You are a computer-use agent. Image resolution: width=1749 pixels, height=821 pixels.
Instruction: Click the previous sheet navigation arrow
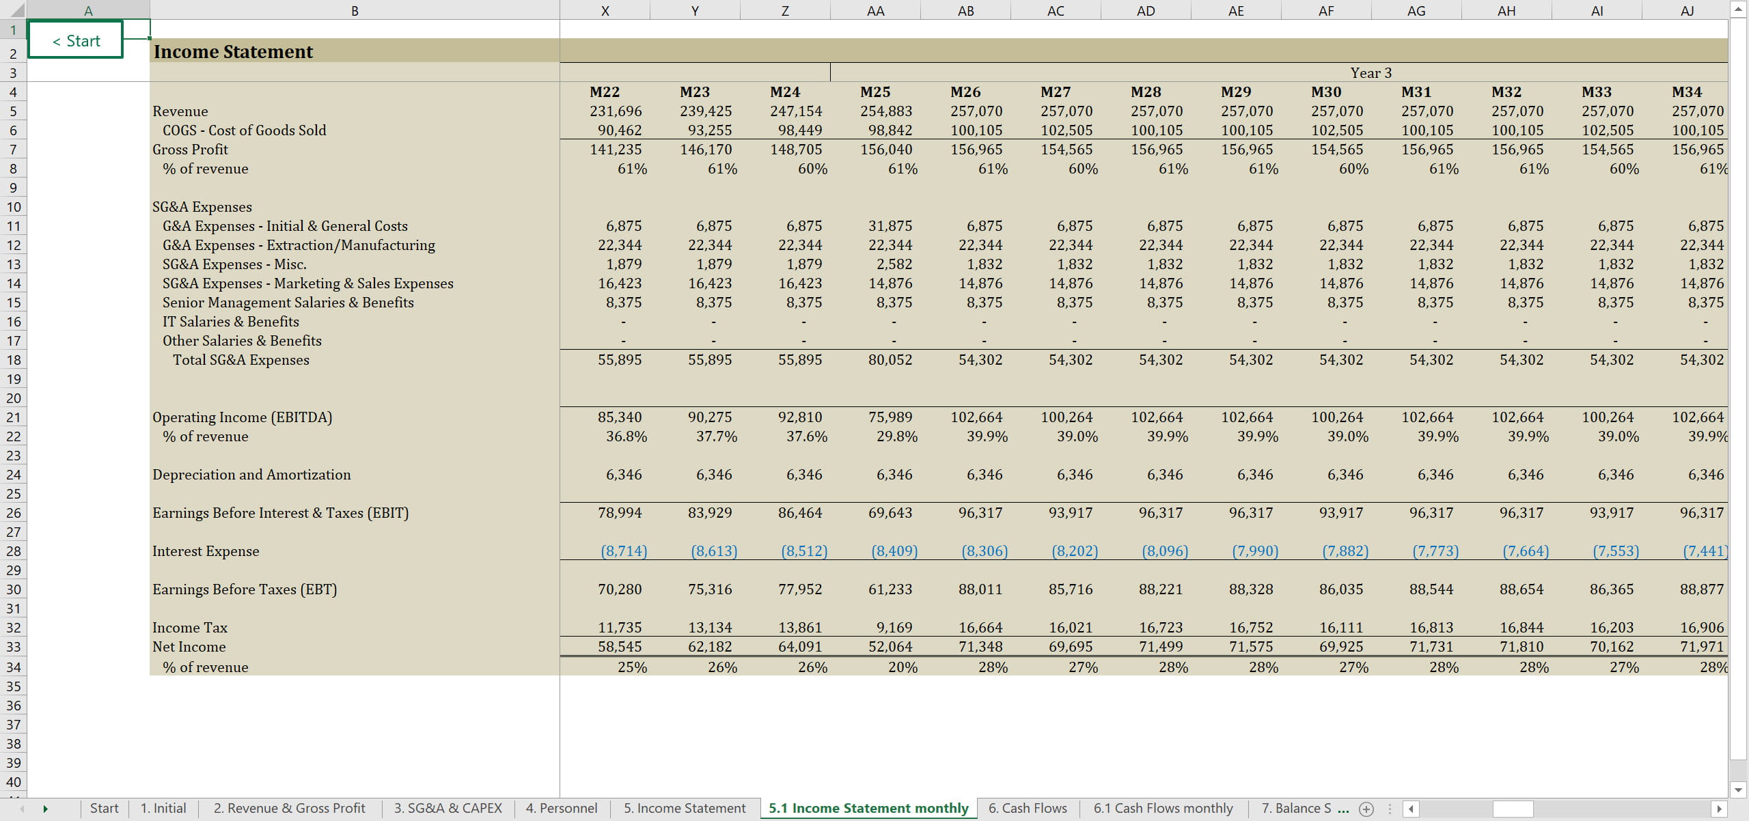(x=22, y=809)
